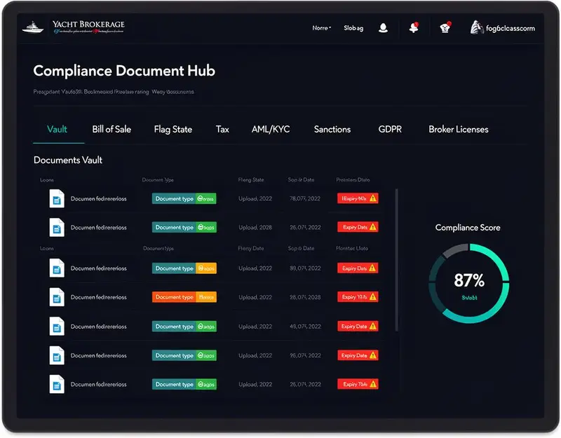Click the Expiry Tale red label
561x438 pixels.
tap(358, 384)
